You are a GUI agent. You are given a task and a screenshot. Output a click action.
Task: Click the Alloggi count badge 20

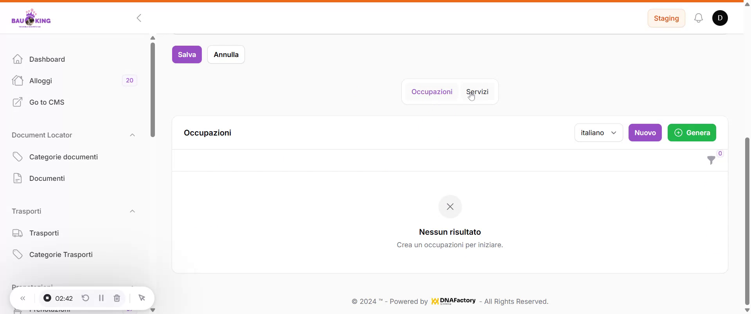pyautogui.click(x=129, y=80)
